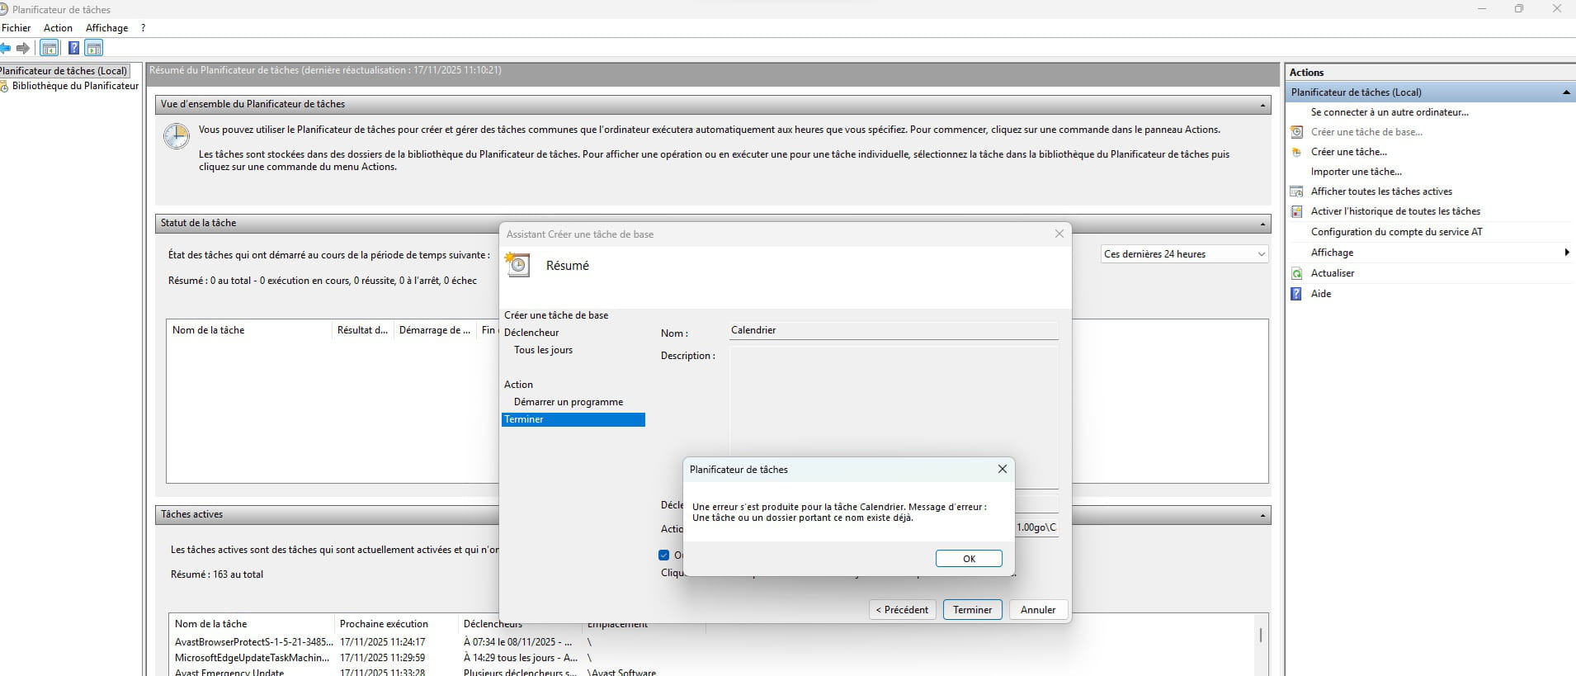Click the '< Précédent' wizard button
The image size is (1576, 676).
(902, 610)
